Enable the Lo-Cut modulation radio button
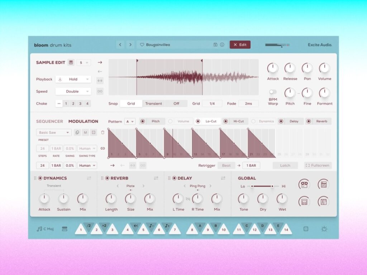Image resolution: width=367 pixels, height=275 pixels. [198, 121]
